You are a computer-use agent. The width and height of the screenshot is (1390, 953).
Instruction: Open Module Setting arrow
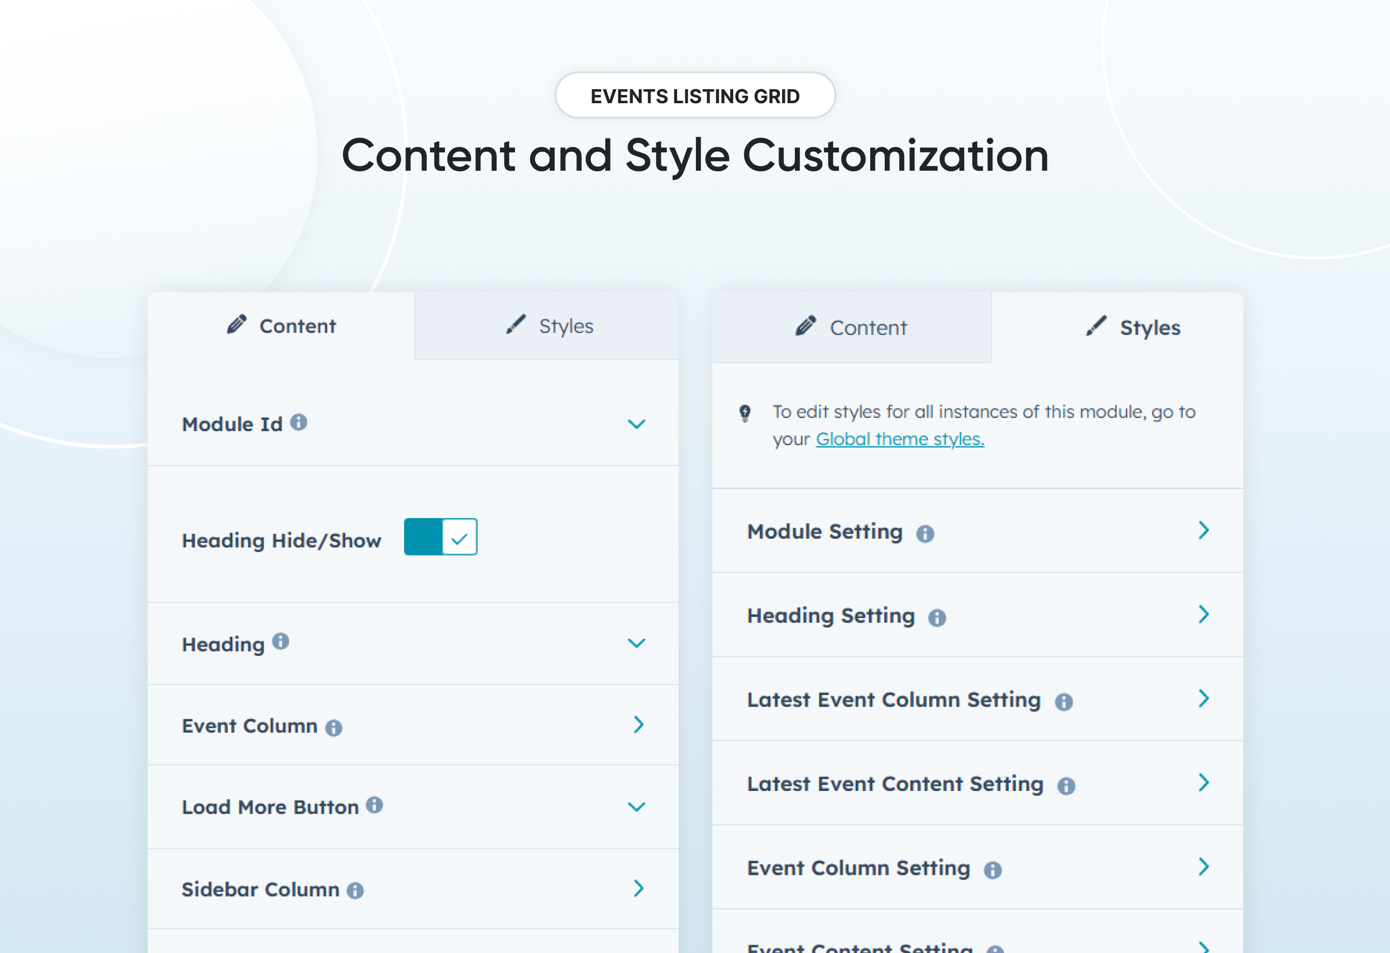pyautogui.click(x=1203, y=530)
